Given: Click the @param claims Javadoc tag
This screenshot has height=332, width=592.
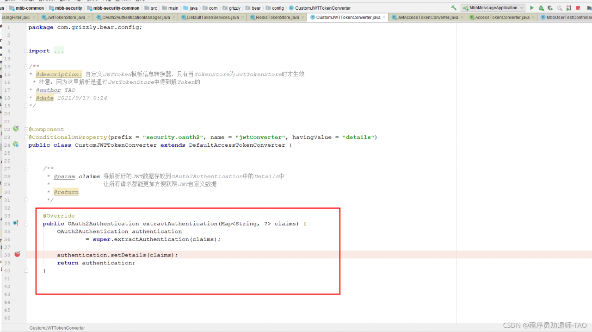Looking at the screenshot, I should click(x=77, y=176).
